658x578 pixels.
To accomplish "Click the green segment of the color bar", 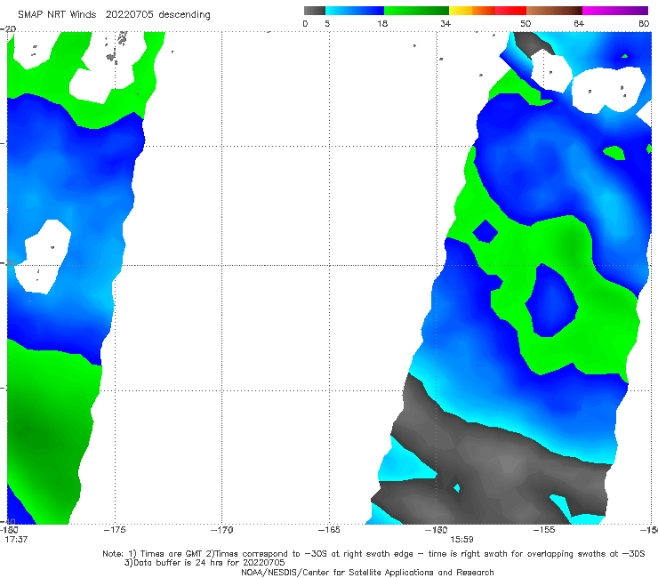I will pyautogui.click(x=416, y=11).
